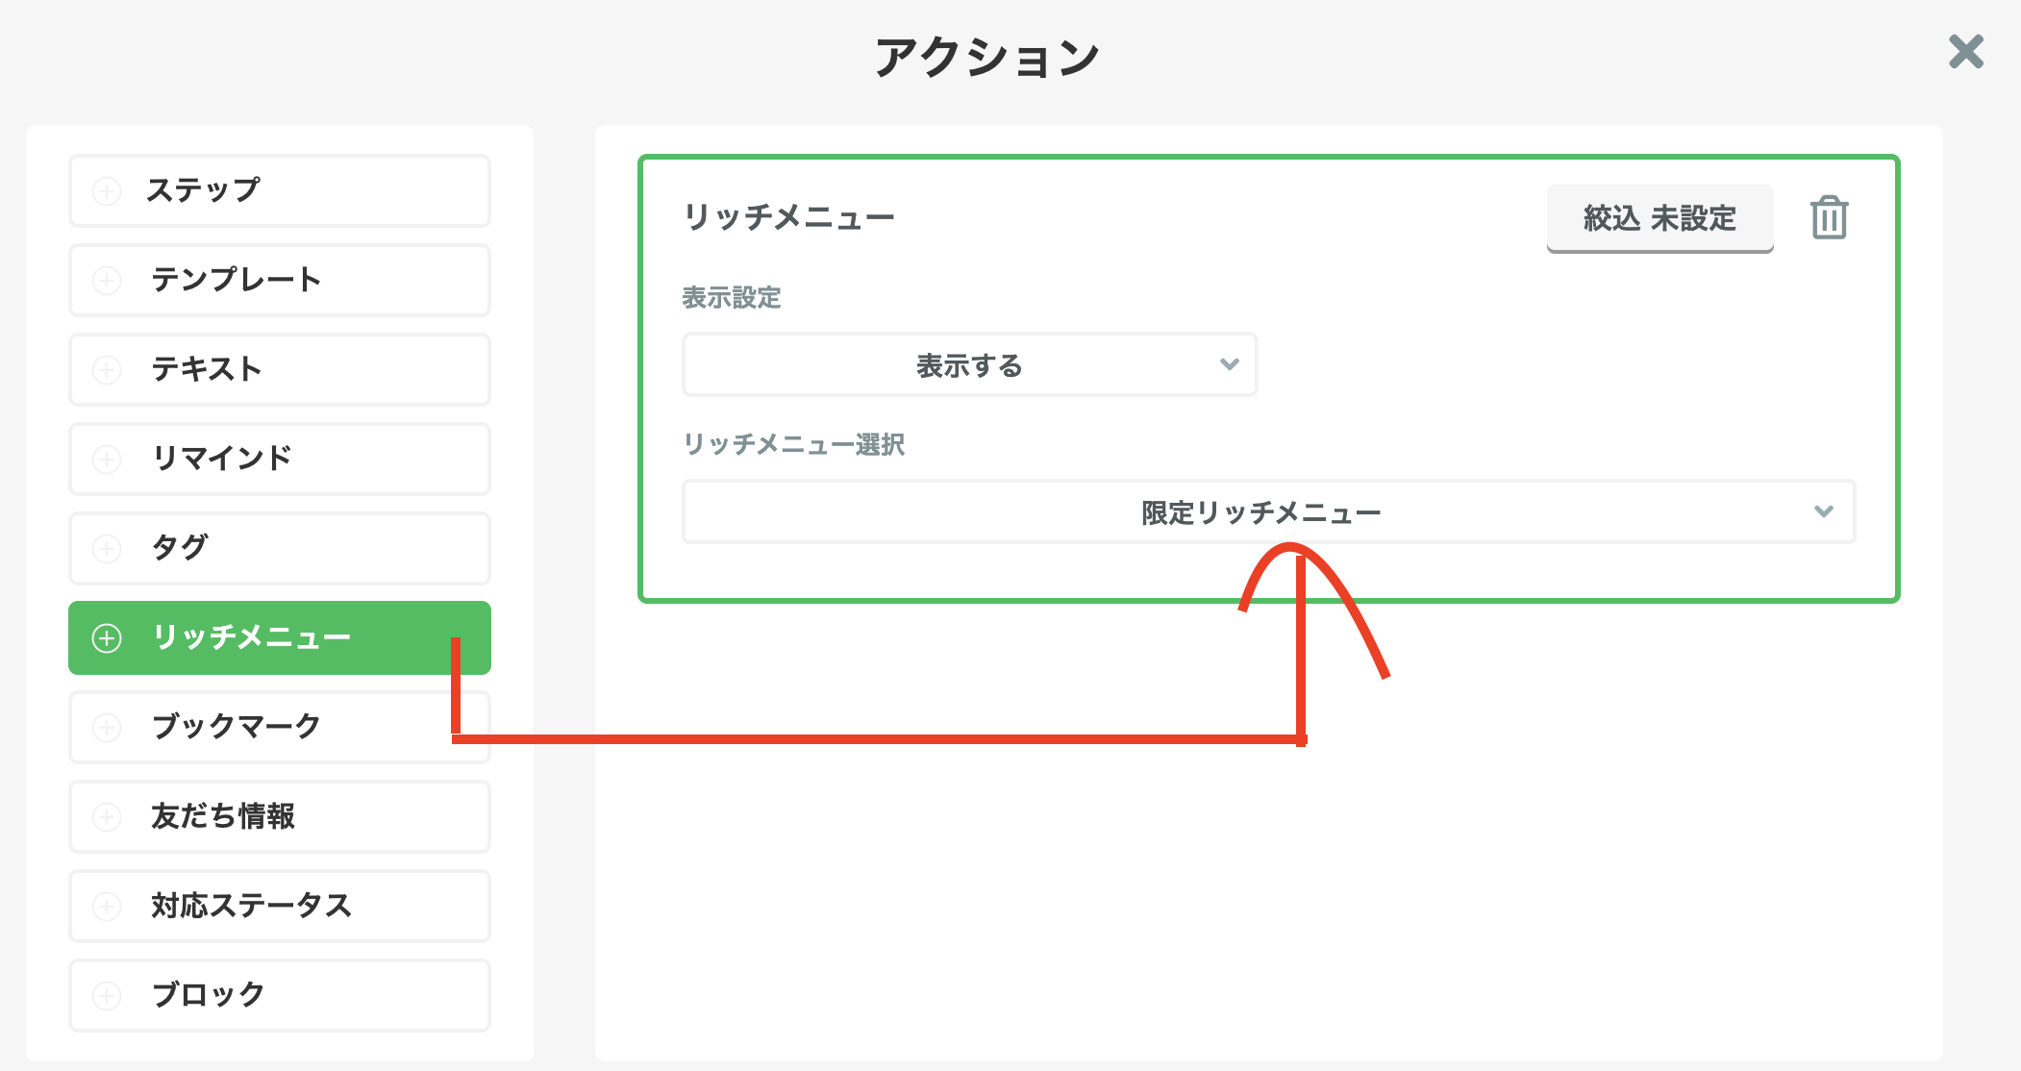Screen dimensions: 2021x1071
Task: Select 対応ステータス action in sidebar
Action: (280, 906)
